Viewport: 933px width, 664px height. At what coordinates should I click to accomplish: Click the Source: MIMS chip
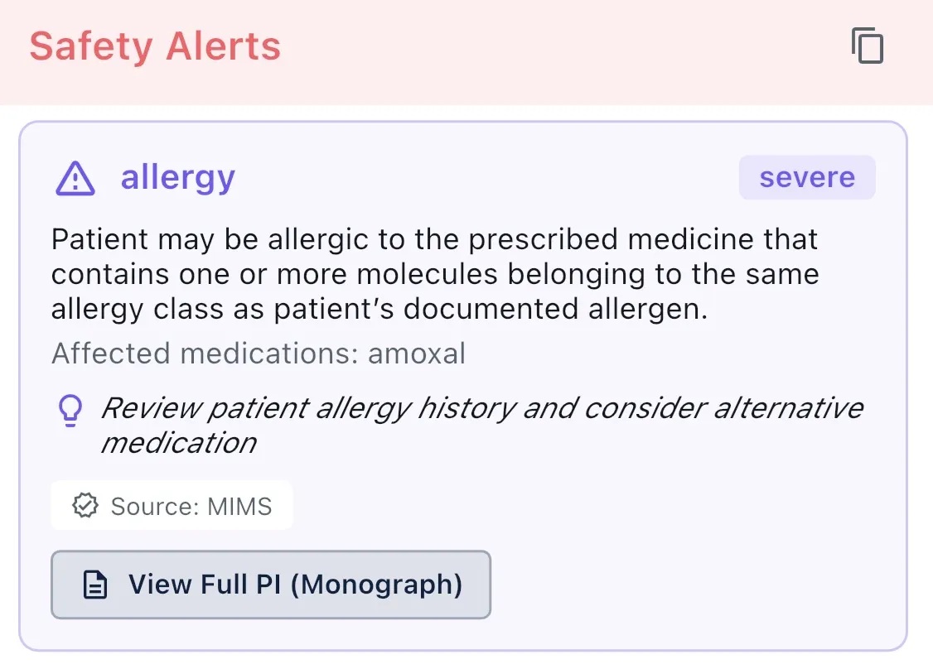tap(172, 505)
